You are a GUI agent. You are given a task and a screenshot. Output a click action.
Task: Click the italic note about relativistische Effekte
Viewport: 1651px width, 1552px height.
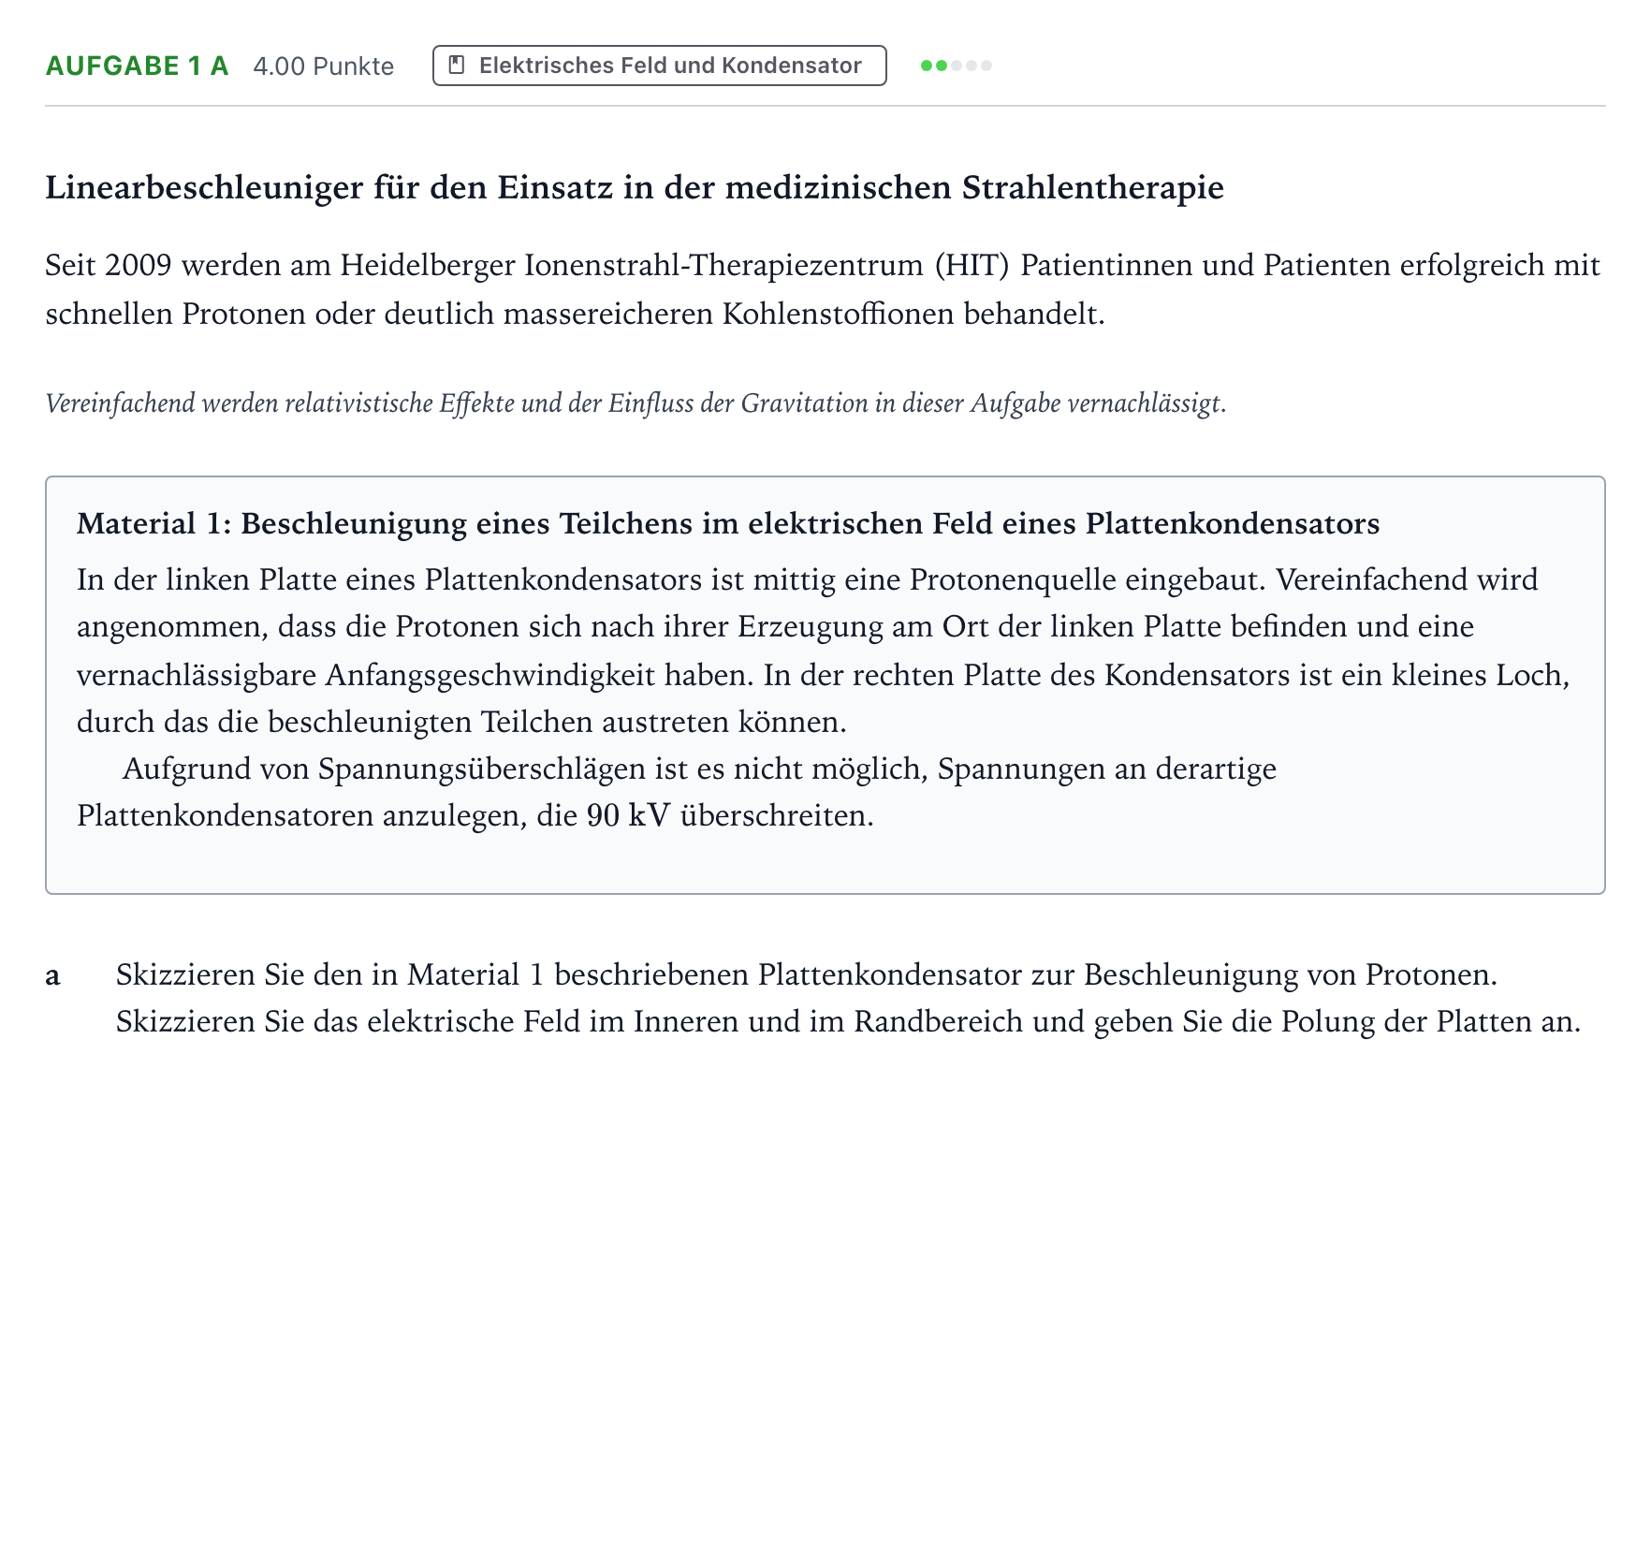click(636, 403)
